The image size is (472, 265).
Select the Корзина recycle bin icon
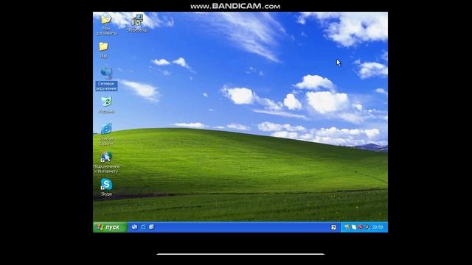106,105
